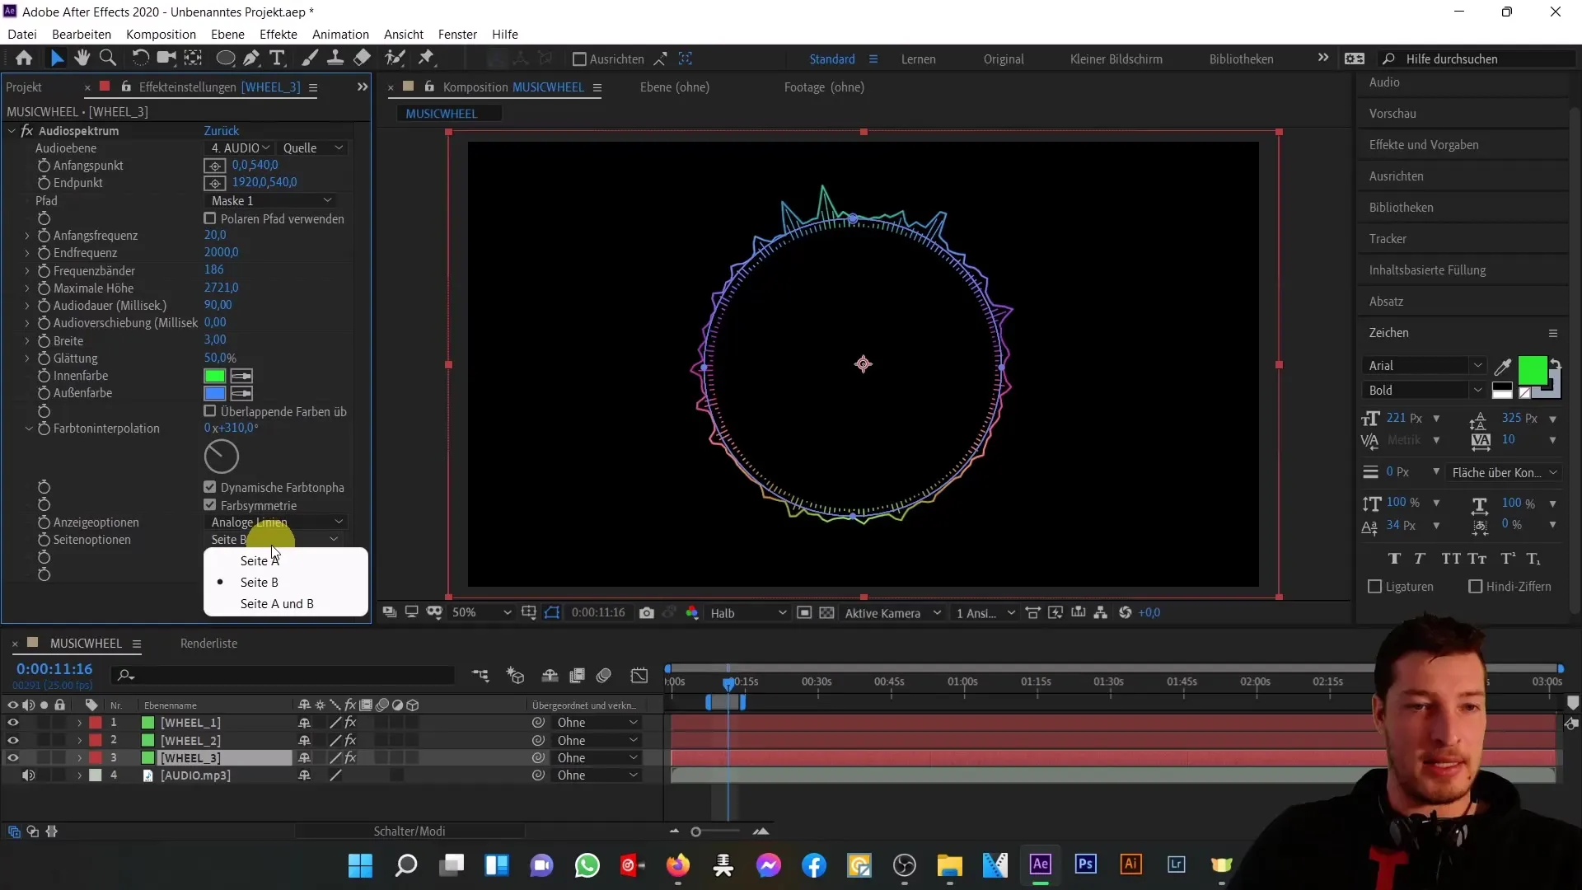Open Bold font style dropdown

(1424, 391)
